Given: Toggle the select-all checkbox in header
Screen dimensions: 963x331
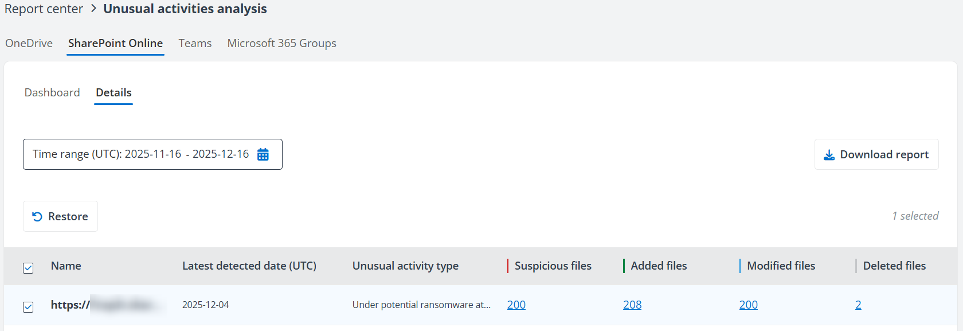Looking at the screenshot, I should (x=28, y=268).
